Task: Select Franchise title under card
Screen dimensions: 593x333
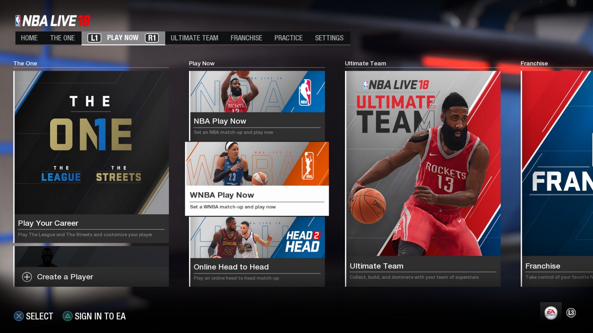Action: 543,266
